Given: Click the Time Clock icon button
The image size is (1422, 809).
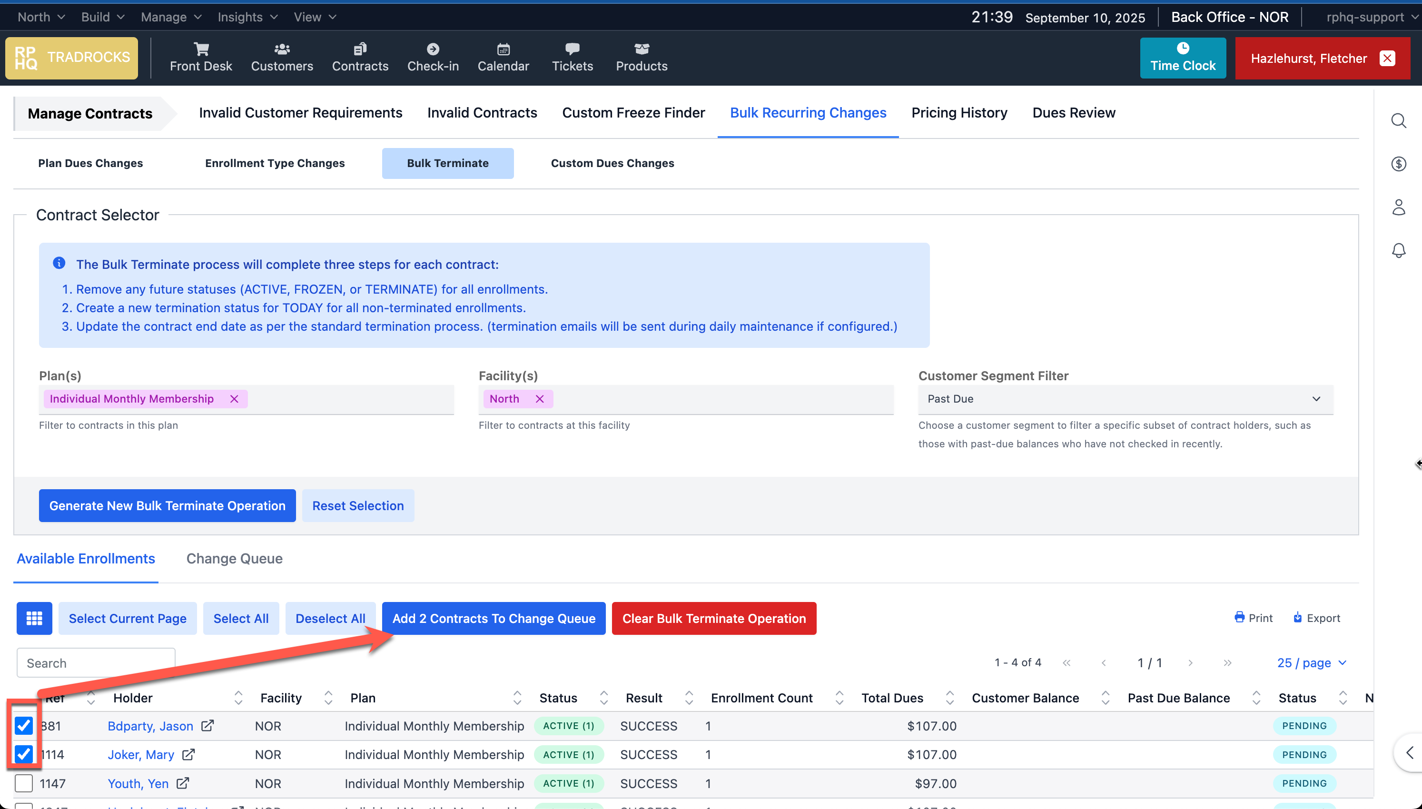Looking at the screenshot, I should (1183, 58).
